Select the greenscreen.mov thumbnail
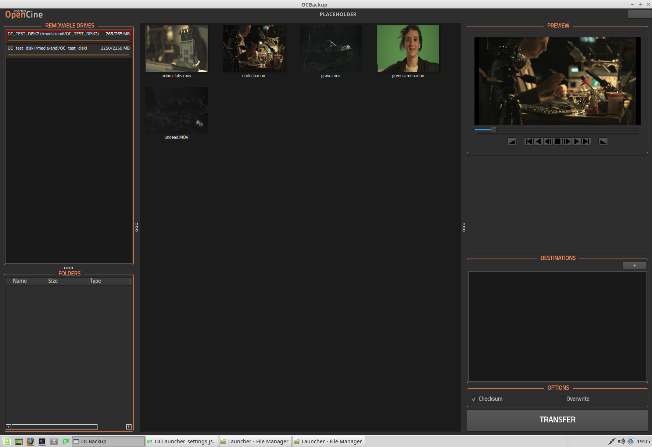The image size is (652, 447). 408,49
